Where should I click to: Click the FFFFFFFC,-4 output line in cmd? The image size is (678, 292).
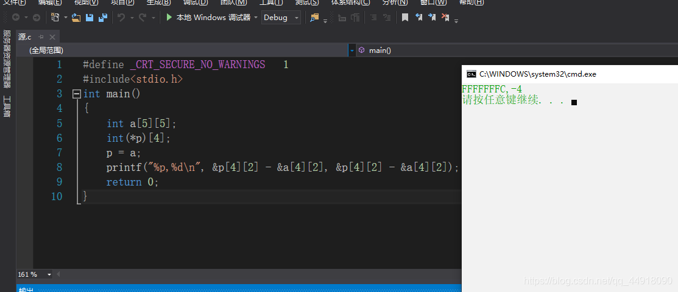coord(492,89)
